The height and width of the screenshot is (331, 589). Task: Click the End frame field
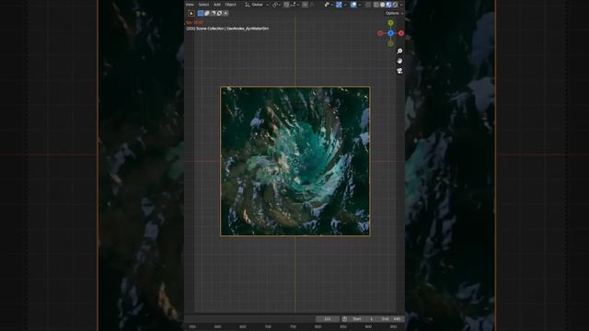click(390, 319)
